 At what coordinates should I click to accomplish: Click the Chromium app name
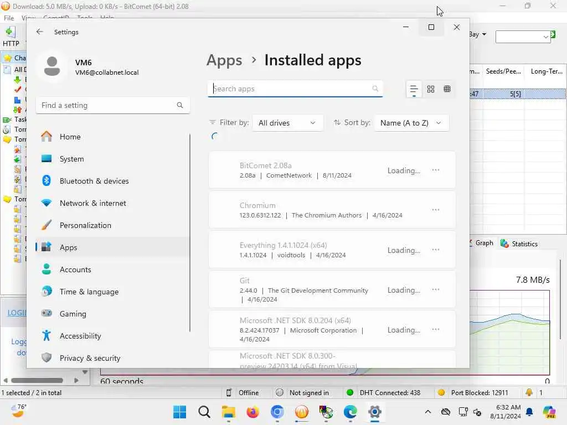click(257, 205)
